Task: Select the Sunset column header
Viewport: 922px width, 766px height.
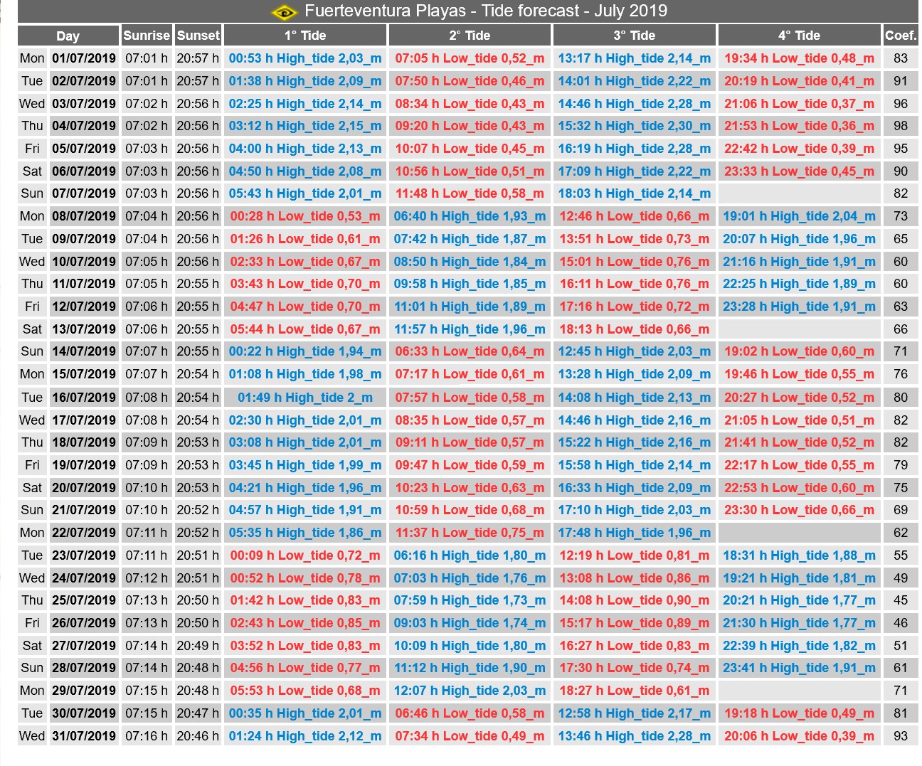Action: tap(198, 36)
